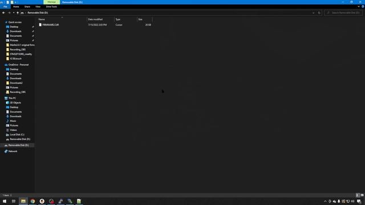Go up one folder level
This screenshot has width=365, height=205.
tap(18, 13)
